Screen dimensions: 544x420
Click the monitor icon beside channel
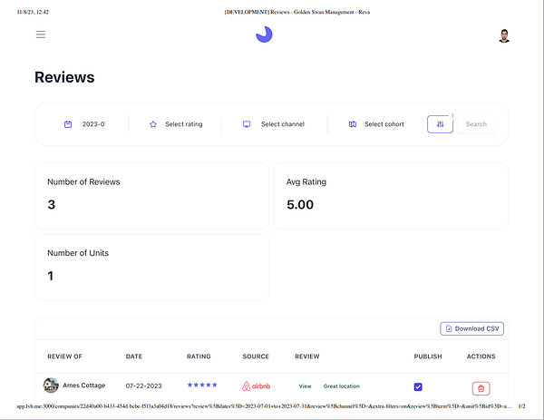click(x=247, y=124)
